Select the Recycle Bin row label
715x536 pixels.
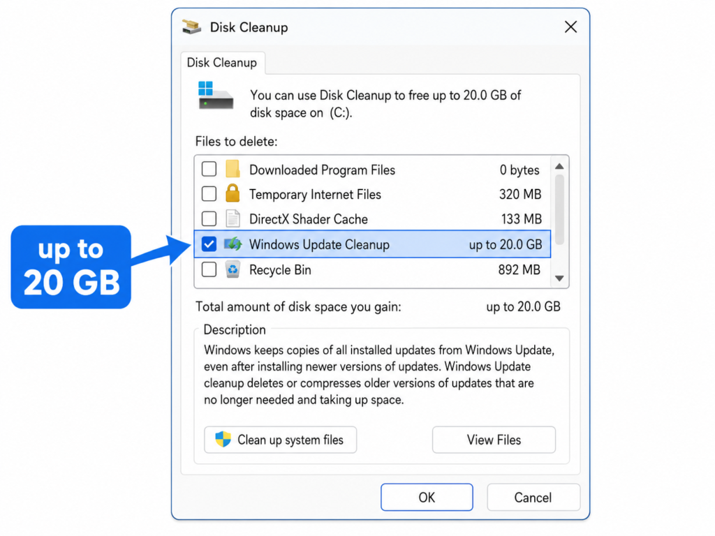[x=280, y=270]
